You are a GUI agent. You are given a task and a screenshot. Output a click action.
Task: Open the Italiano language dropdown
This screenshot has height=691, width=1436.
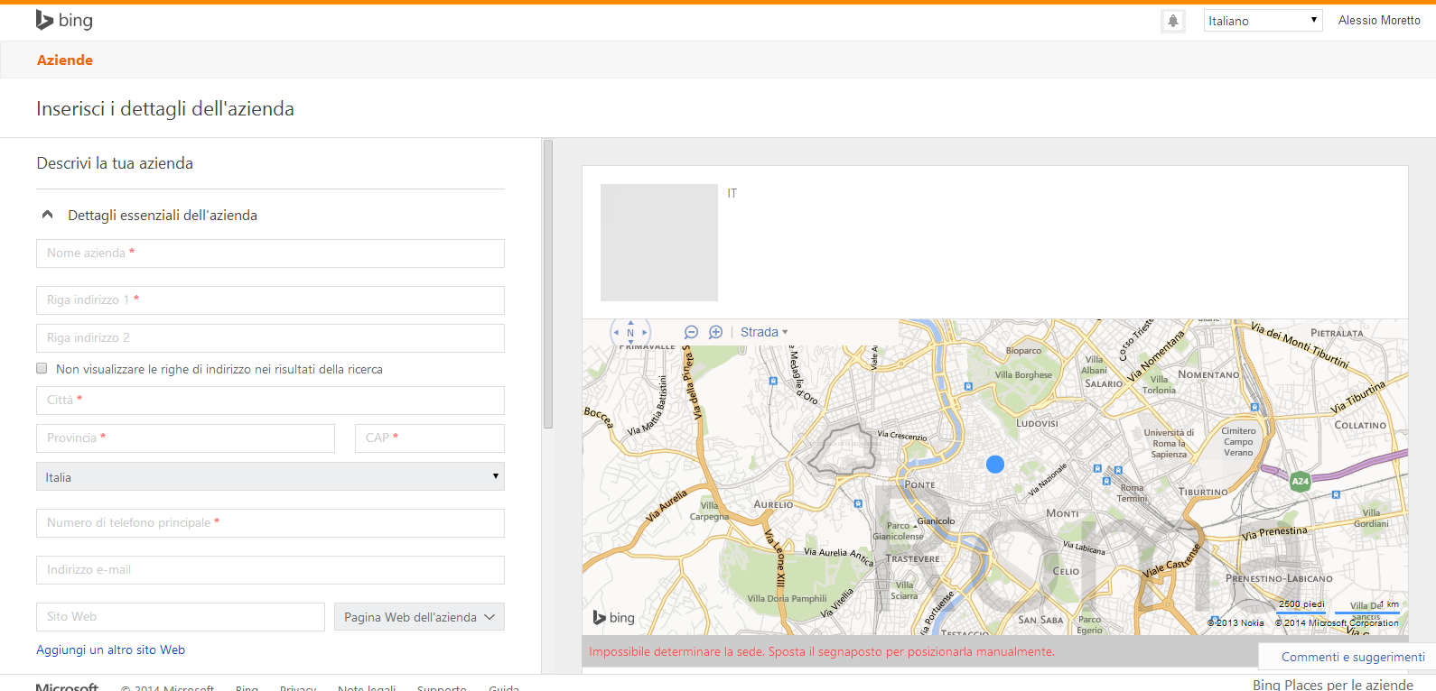click(1263, 21)
